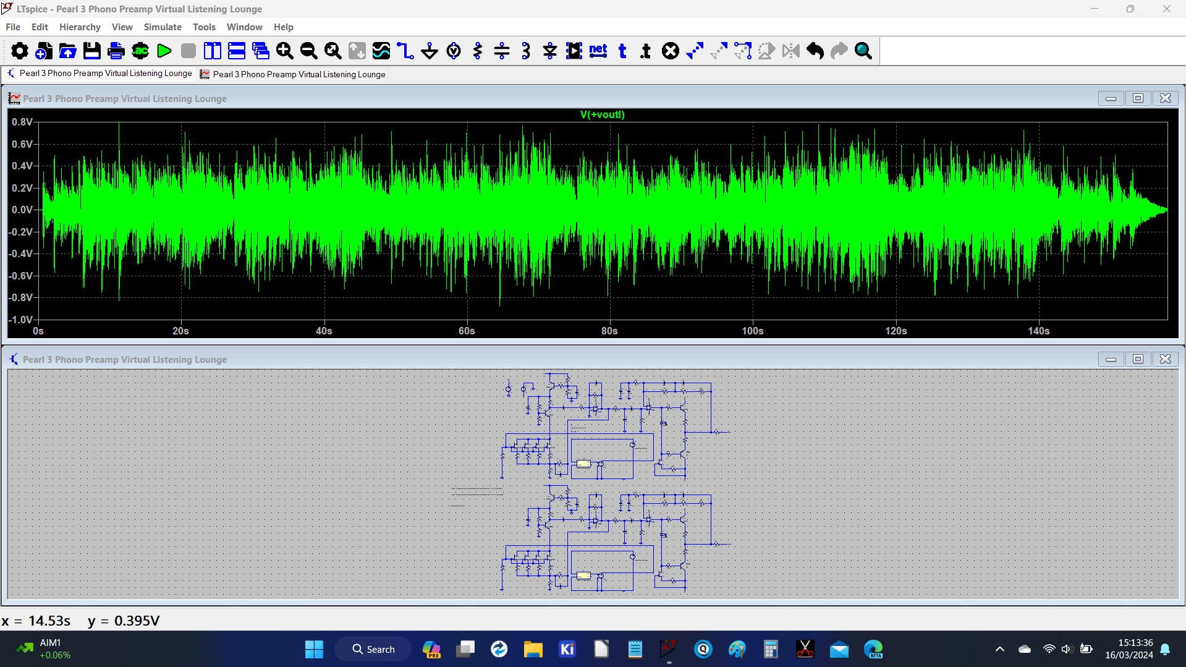Open an existing file

[x=68, y=51]
